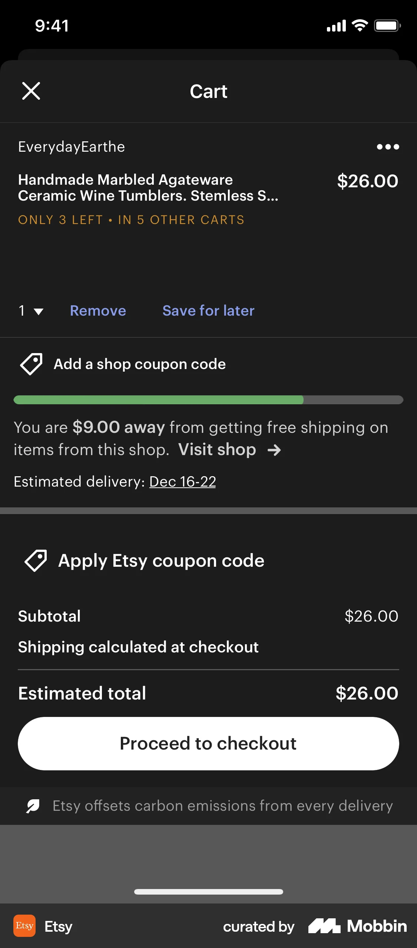Screen dimensions: 417x948
Task: Close the Cart screen
Action: [x=31, y=91]
